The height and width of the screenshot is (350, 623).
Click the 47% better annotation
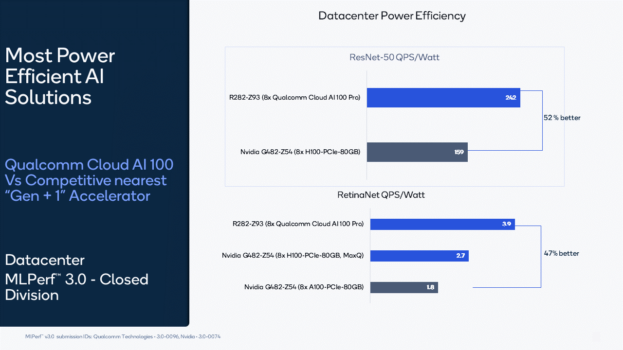561,253
